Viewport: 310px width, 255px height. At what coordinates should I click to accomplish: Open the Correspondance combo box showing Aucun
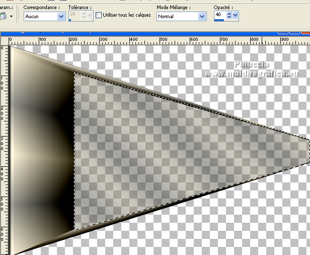point(44,17)
